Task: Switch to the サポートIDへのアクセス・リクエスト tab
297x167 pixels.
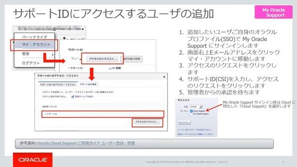Action: (58, 84)
